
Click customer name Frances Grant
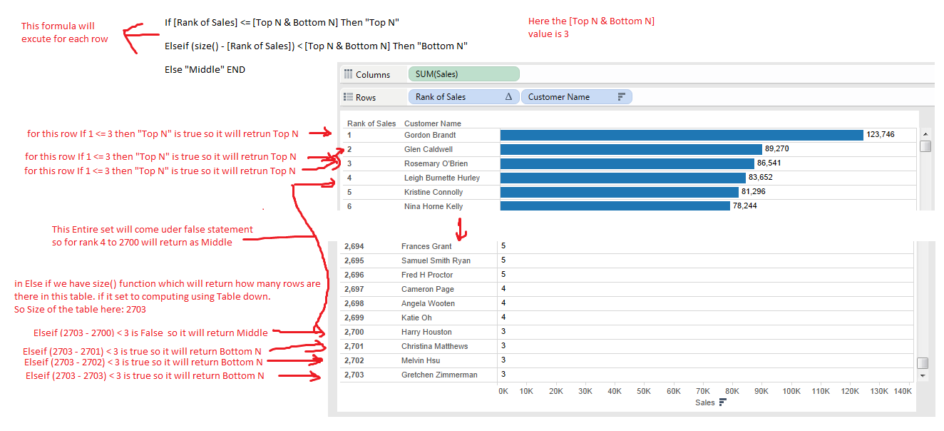pyautogui.click(x=427, y=246)
